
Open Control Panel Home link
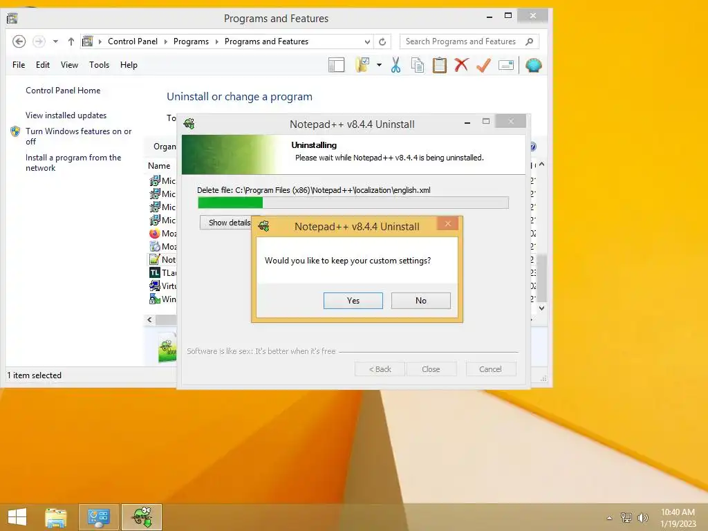click(63, 91)
